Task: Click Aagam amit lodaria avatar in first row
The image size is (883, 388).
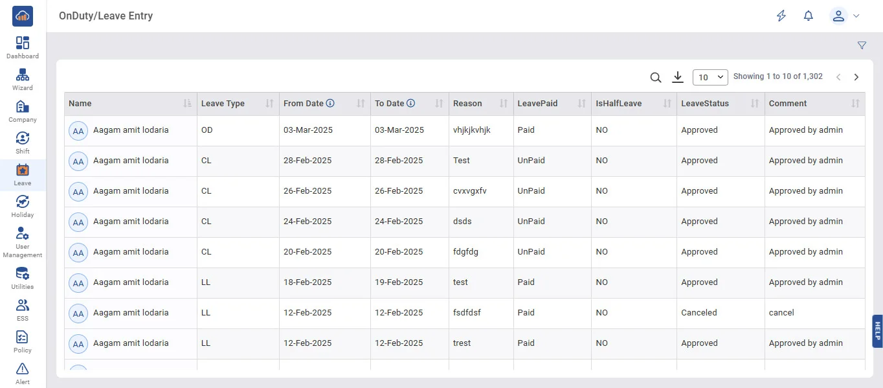Action: point(78,131)
